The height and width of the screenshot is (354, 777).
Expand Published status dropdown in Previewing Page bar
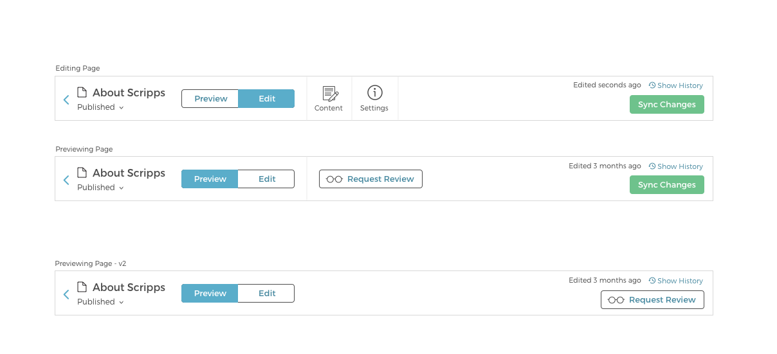(100, 188)
